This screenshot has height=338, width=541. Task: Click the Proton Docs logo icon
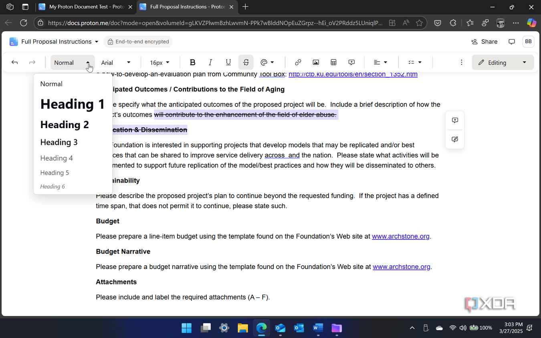[x=14, y=42]
